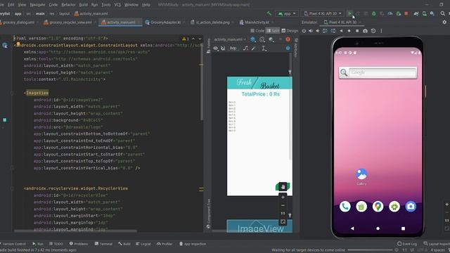
Task: Click emulator toolbar Overview square
Action: [x=357, y=31]
